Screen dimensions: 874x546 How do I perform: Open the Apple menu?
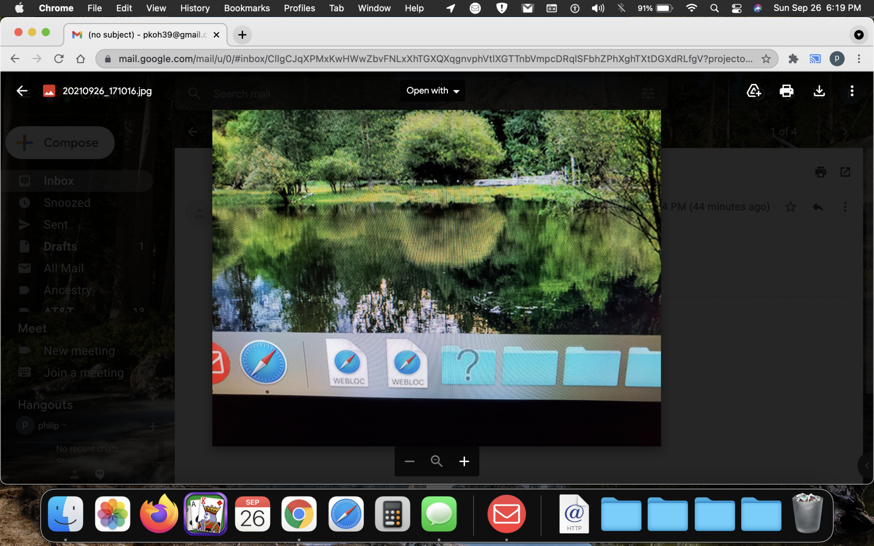19,8
